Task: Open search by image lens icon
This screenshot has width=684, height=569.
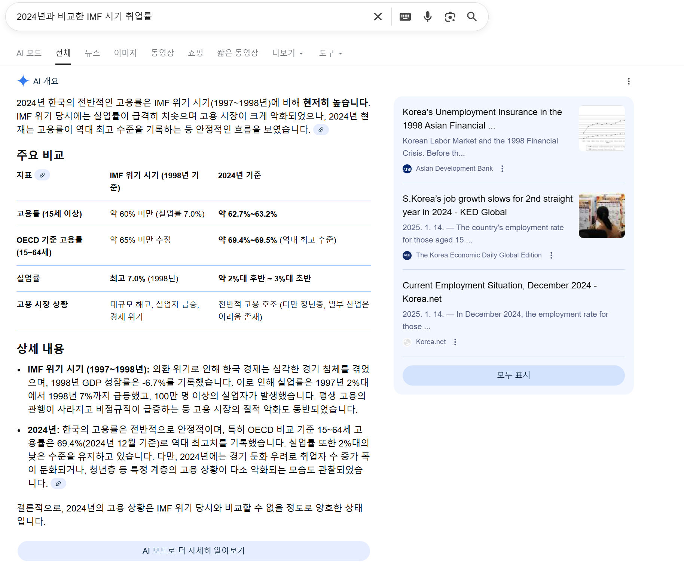Action: click(450, 17)
